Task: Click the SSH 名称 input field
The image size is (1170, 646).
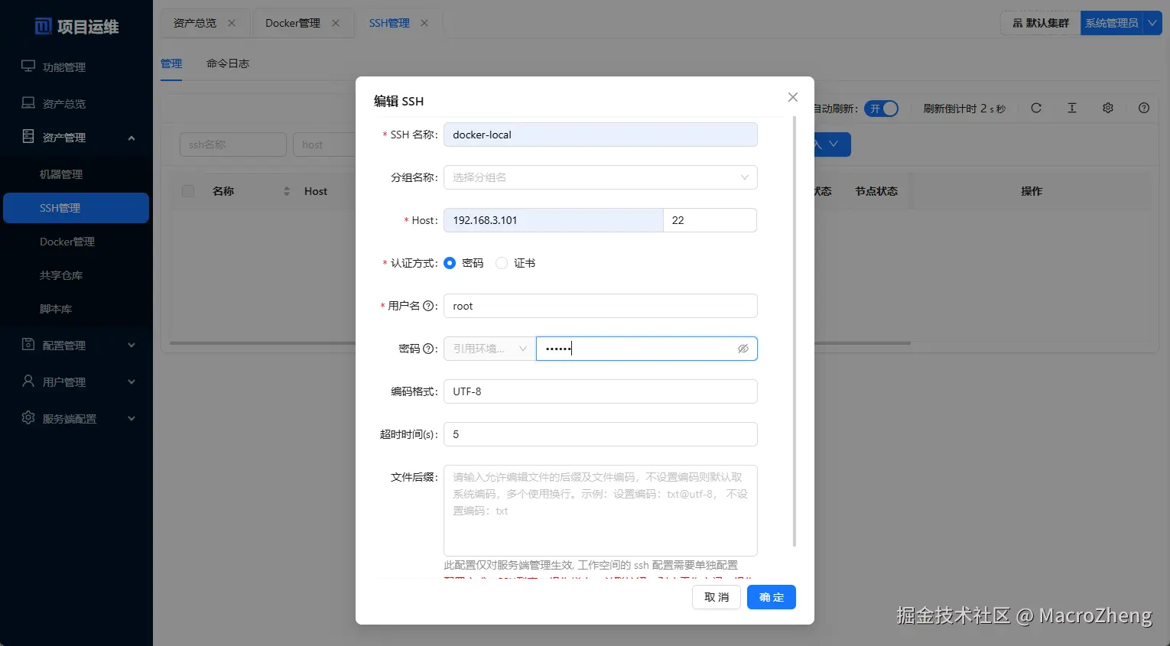Action: pos(600,135)
